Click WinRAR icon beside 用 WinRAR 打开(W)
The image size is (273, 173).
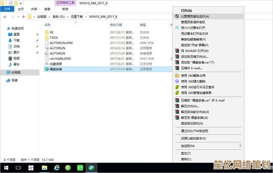click(x=177, y=51)
